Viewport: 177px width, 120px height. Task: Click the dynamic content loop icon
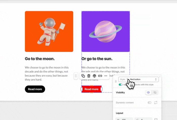pyautogui.click(x=156, y=103)
